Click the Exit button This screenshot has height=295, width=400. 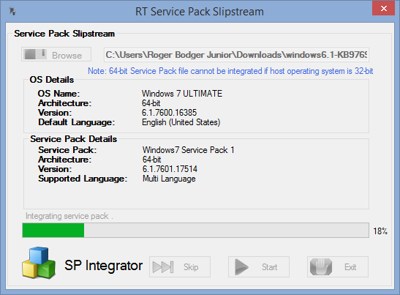(338, 267)
